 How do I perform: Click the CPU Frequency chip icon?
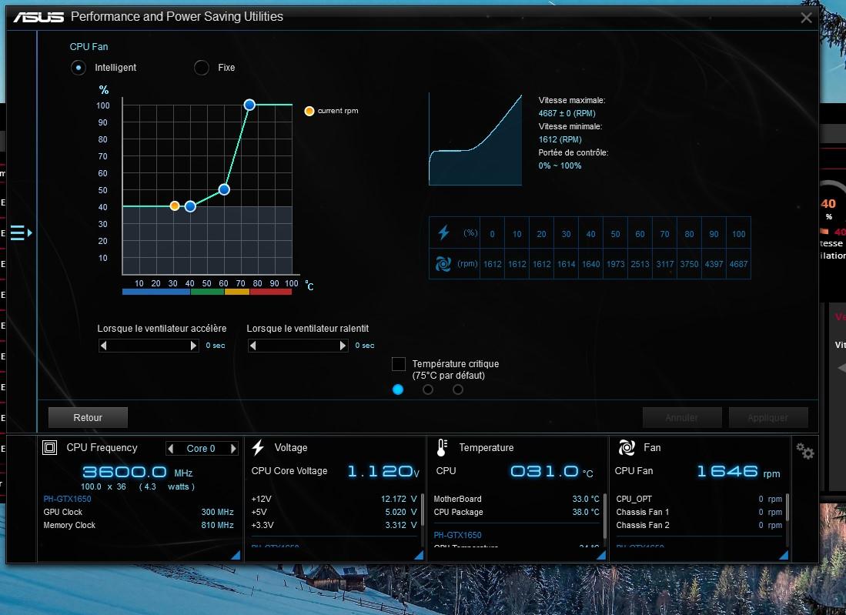(49, 447)
